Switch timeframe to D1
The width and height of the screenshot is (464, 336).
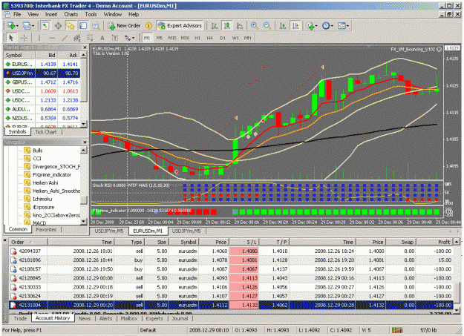[223, 38]
